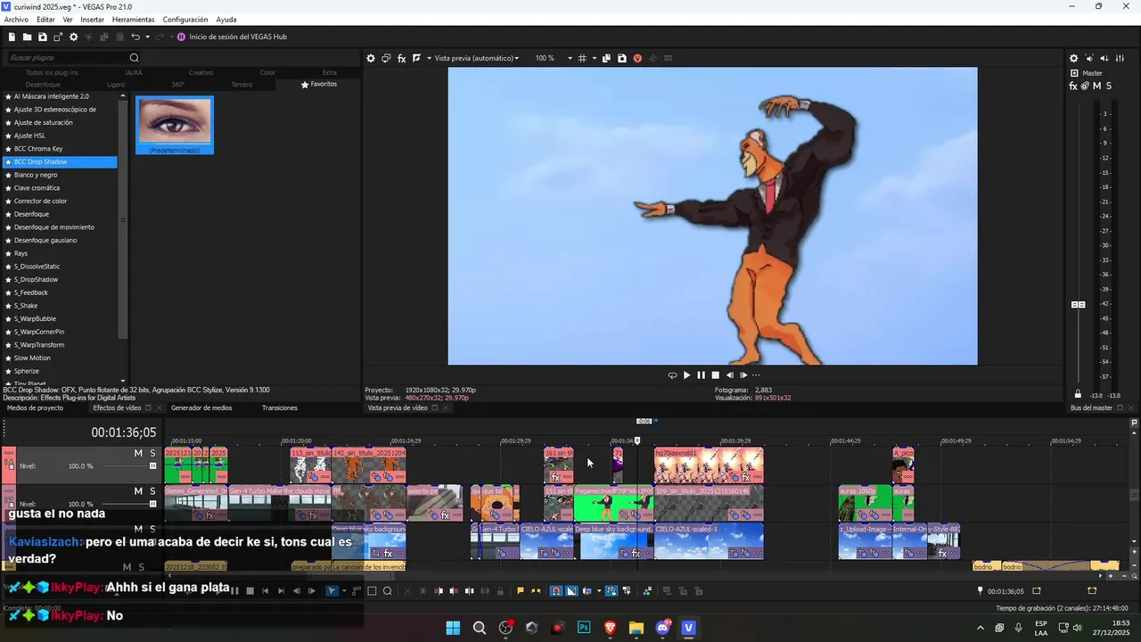The image size is (1141, 642).
Task: Select S_WarpTransform in the effects list
Action: point(39,345)
